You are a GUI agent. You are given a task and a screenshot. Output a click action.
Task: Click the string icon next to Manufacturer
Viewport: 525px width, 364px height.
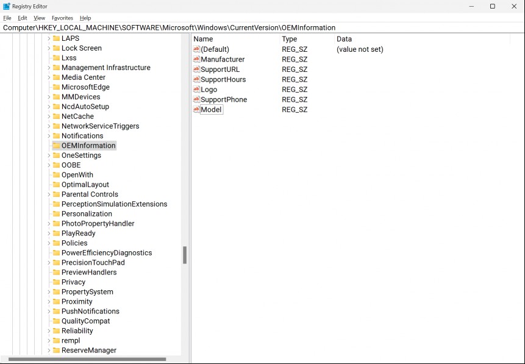pos(196,59)
